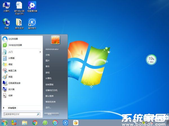Open the 计算机 desktop icon

pos(6,7)
